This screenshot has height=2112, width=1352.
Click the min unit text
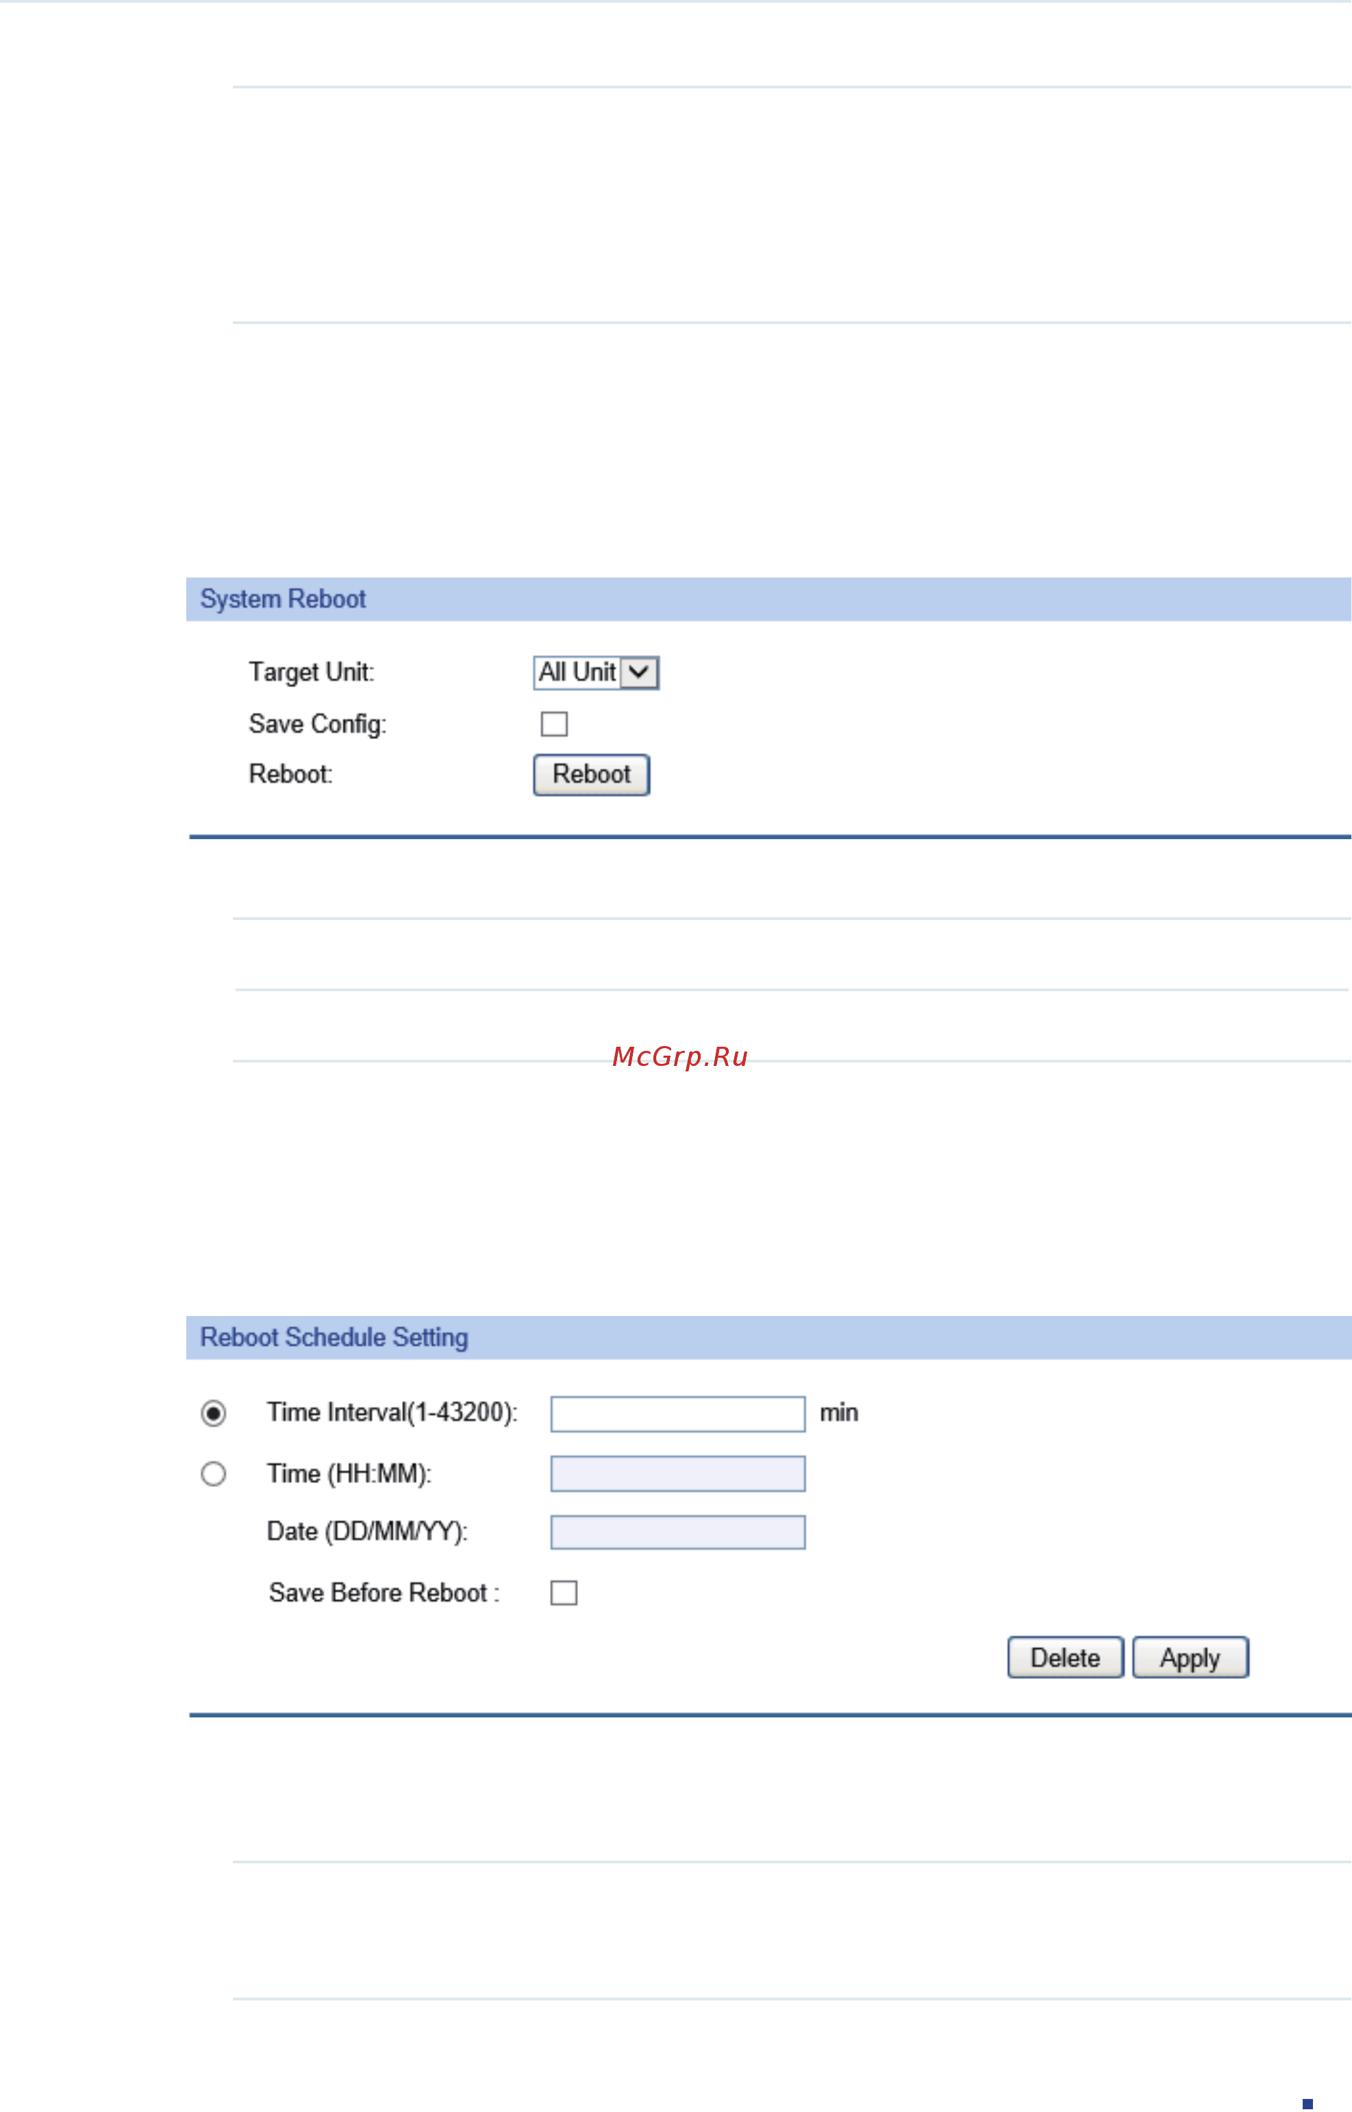click(839, 1413)
